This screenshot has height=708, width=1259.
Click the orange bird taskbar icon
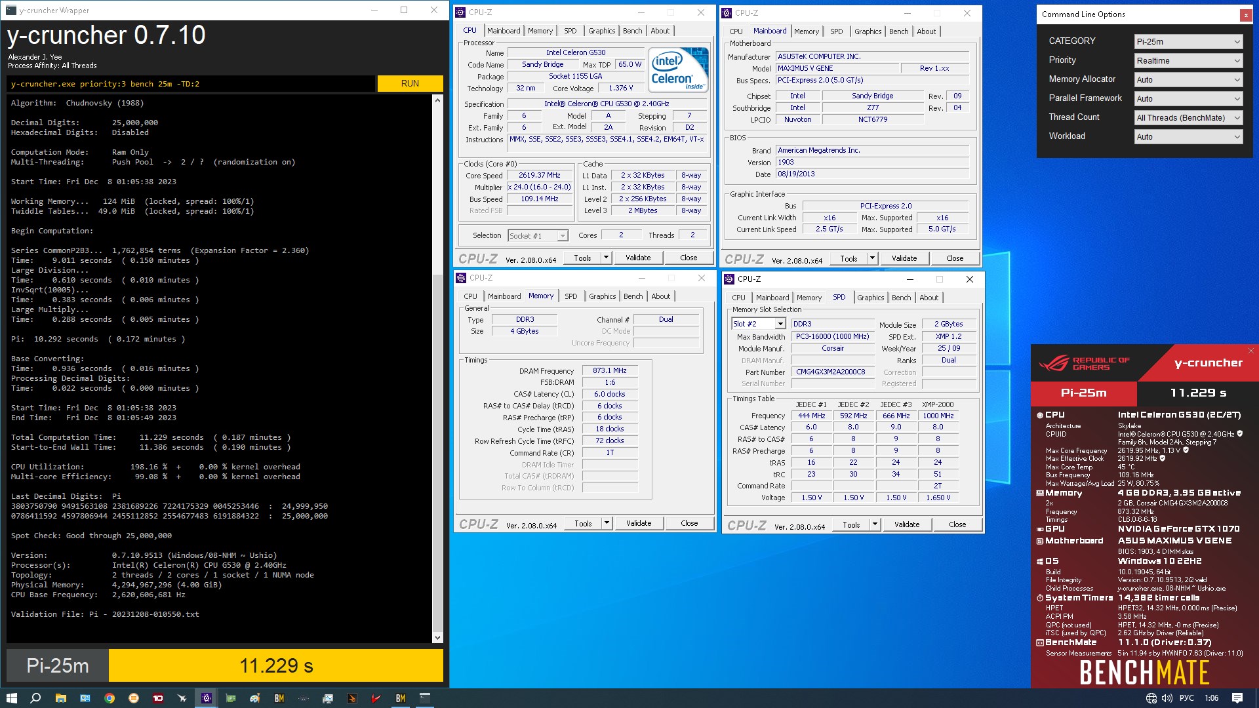tap(352, 698)
